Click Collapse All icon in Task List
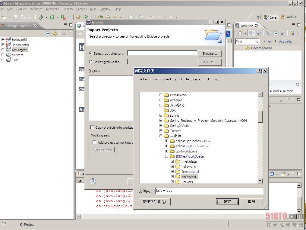 coord(275,33)
